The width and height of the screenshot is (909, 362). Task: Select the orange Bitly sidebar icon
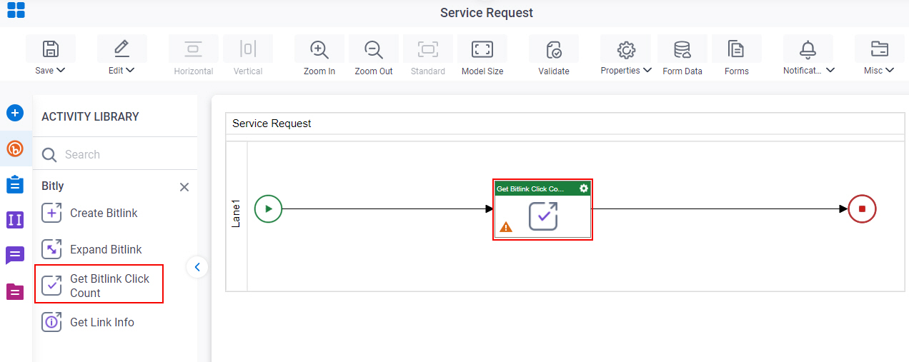[x=15, y=149]
